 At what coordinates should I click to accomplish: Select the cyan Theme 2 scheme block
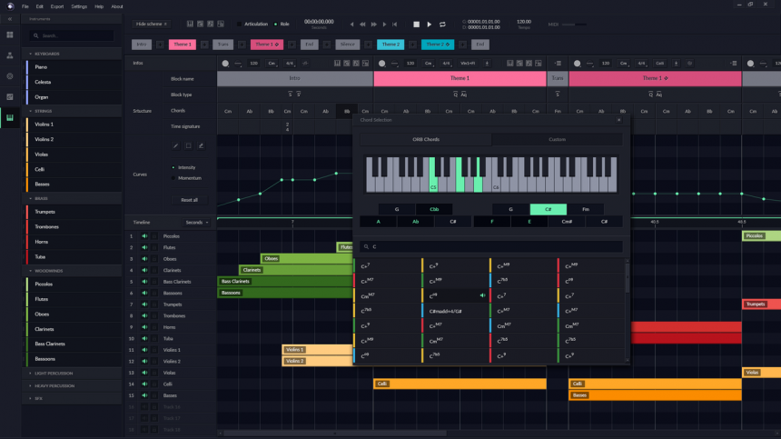[390, 45]
